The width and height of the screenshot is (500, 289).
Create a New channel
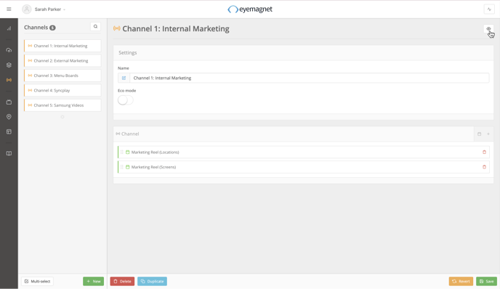click(94, 281)
